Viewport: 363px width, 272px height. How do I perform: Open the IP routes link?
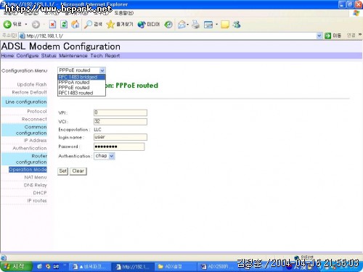click(37, 200)
